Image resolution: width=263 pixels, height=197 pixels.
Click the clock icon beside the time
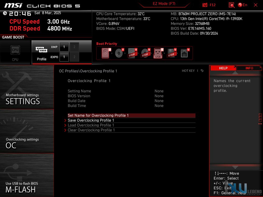click(5, 13)
